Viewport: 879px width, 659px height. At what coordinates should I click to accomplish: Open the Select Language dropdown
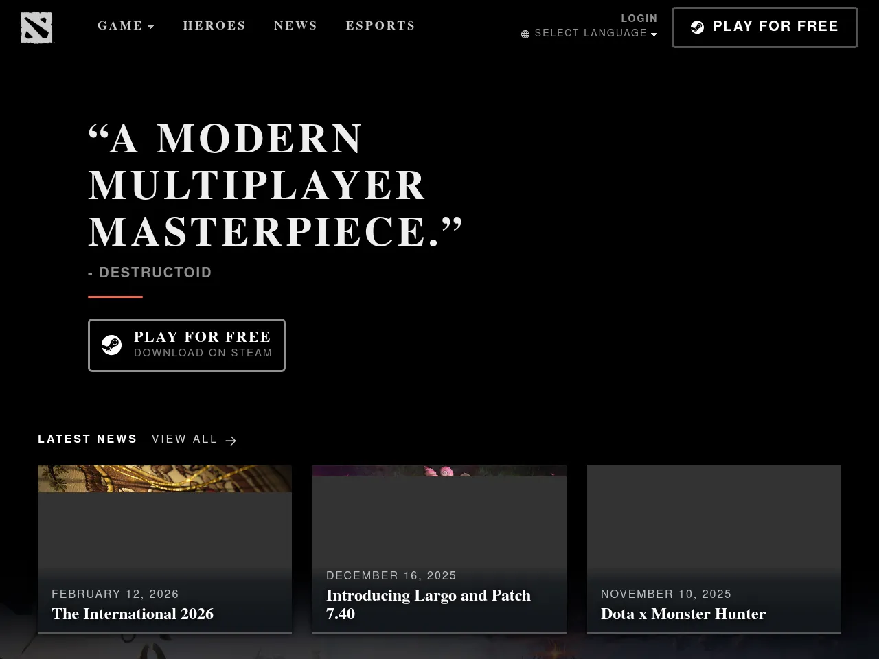591,34
